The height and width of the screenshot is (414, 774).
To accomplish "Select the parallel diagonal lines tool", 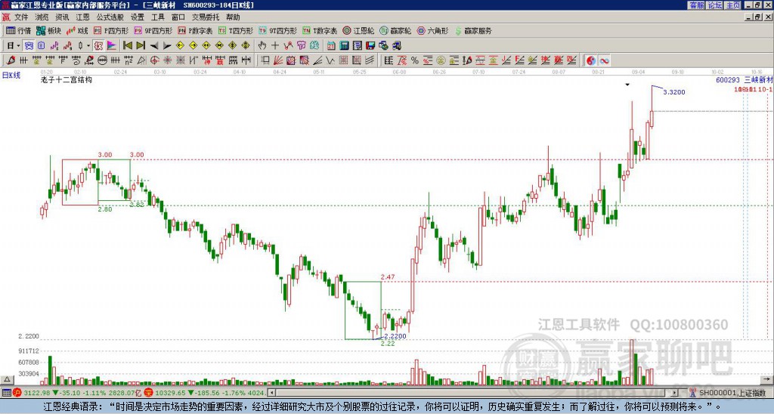I will click(370, 60).
